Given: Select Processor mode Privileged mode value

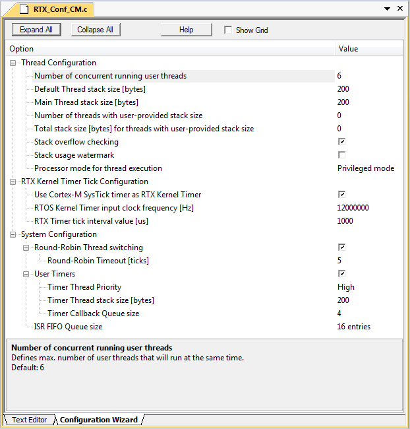Looking at the screenshot, I should [x=366, y=168].
